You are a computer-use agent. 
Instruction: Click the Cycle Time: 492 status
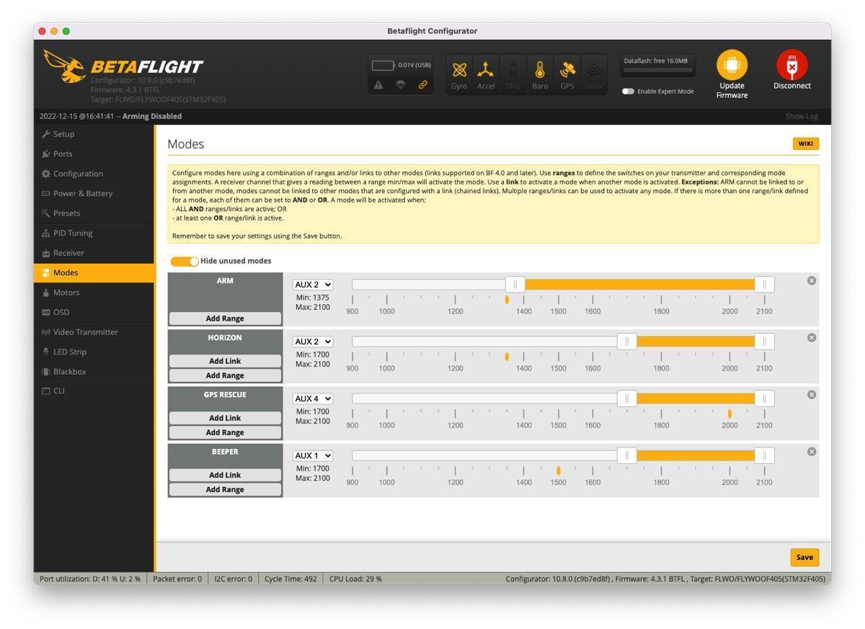290,579
